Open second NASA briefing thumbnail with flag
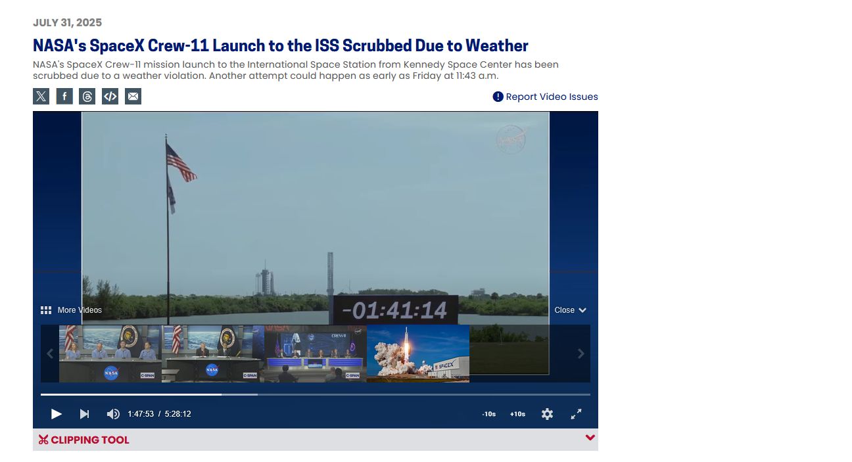 click(213, 354)
